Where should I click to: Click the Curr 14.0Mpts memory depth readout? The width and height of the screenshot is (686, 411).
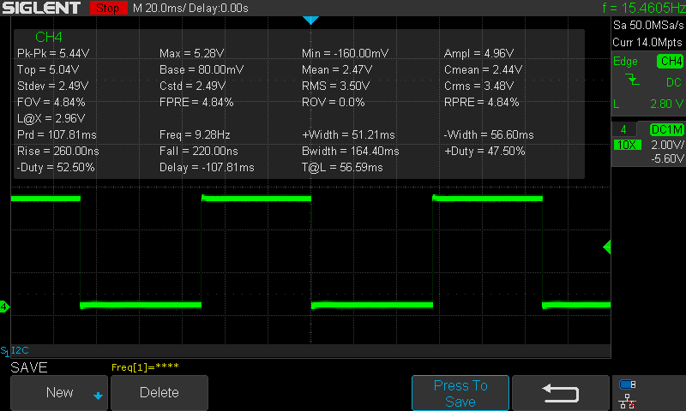pos(647,42)
